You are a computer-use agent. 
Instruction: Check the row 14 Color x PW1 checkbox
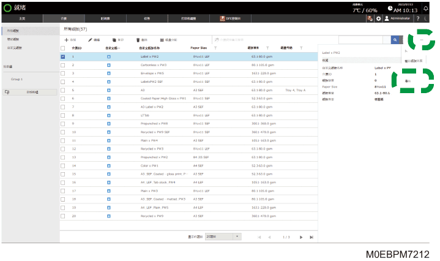point(63,166)
